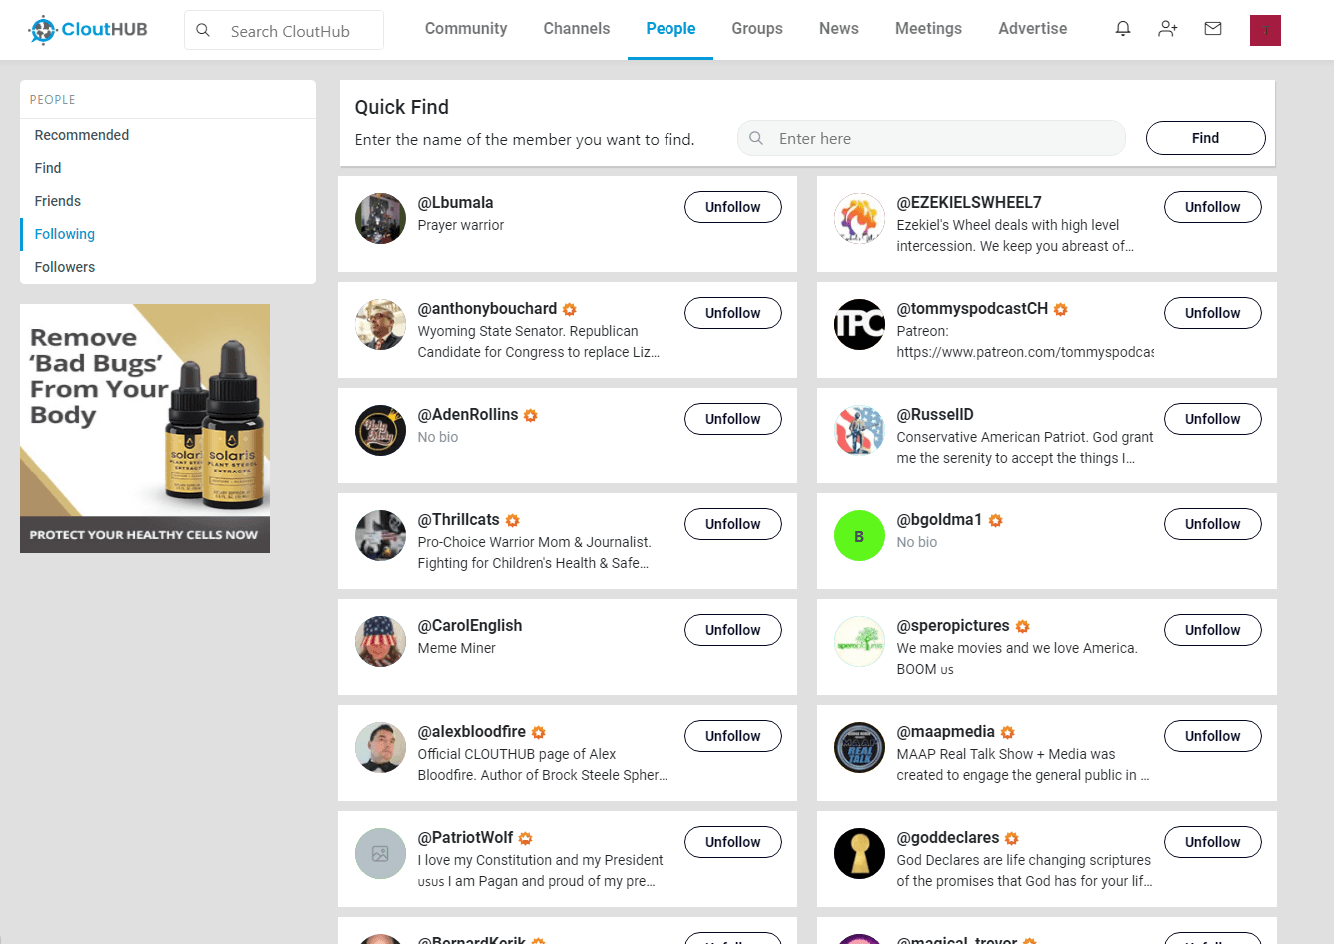Open the messages envelope icon

[x=1212, y=28]
